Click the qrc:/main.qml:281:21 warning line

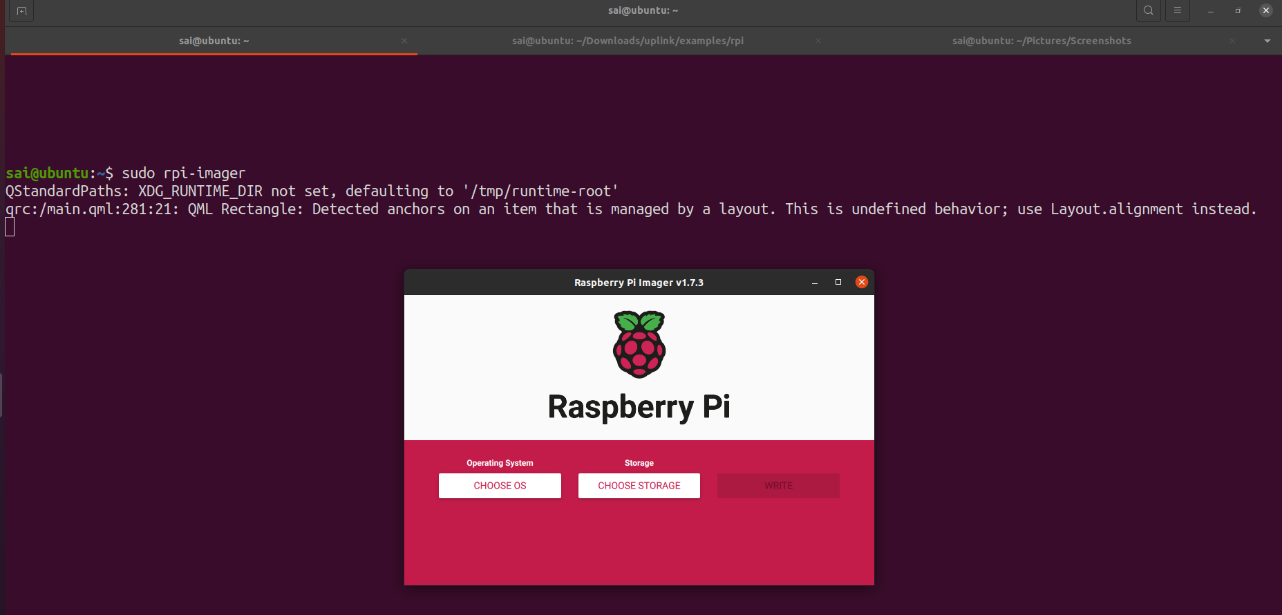(x=631, y=209)
